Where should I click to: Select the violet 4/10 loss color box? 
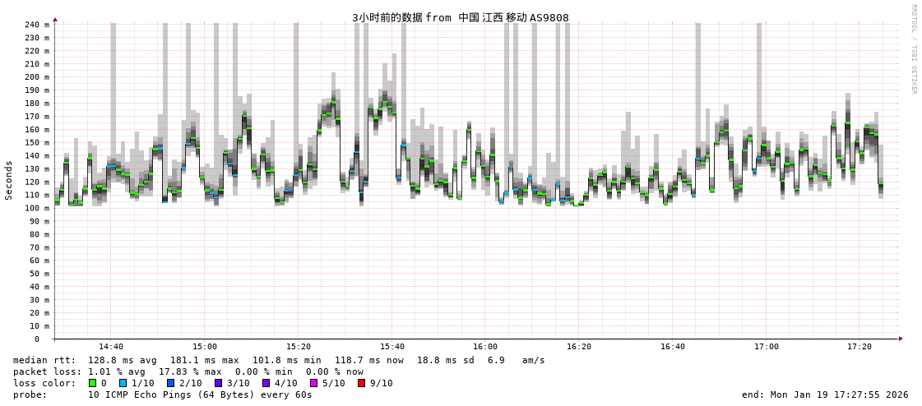[266, 383]
